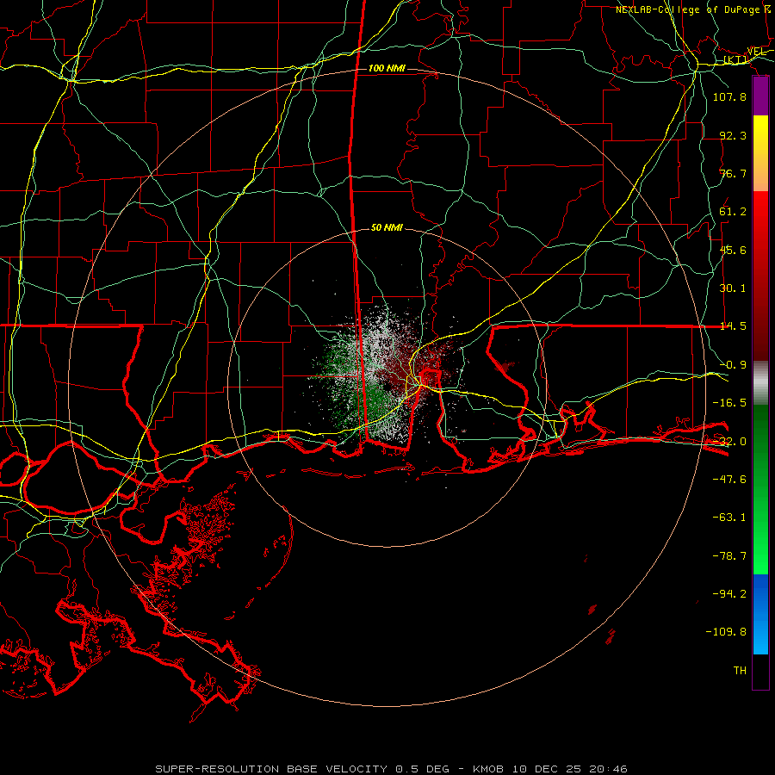The height and width of the screenshot is (775, 775).
Task: Click the 107.8 velocity scale value
Action: (729, 96)
